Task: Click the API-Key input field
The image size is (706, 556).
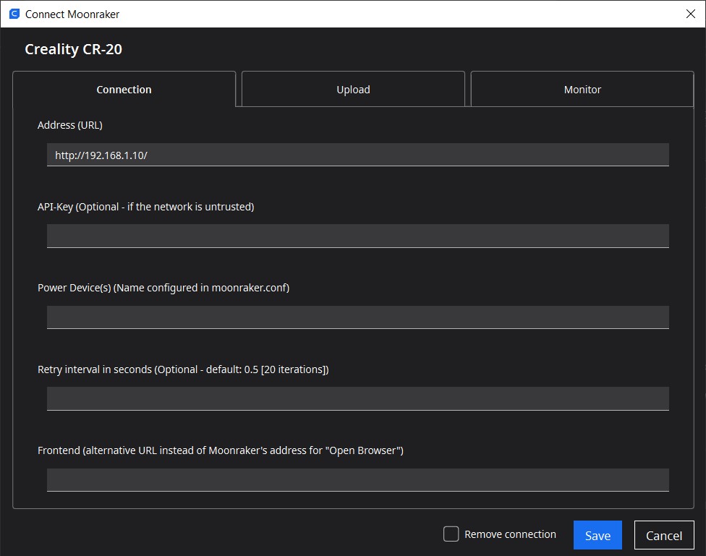Action: [x=357, y=236]
